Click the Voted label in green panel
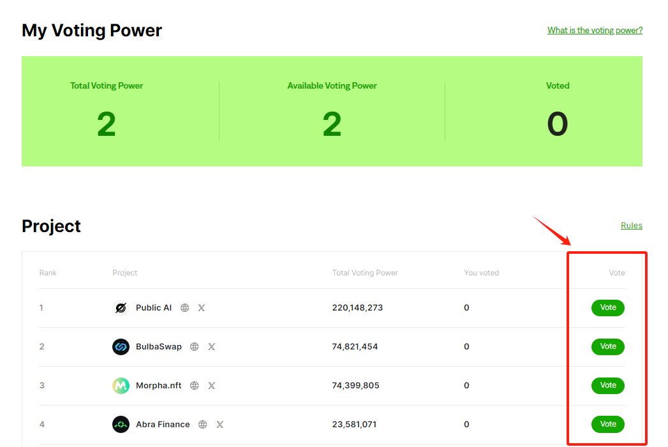 (x=558, y=85)
